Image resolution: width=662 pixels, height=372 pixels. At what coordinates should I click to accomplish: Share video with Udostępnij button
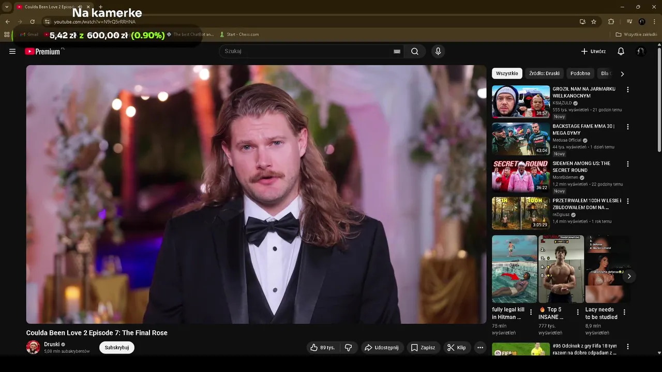point(381,348)
